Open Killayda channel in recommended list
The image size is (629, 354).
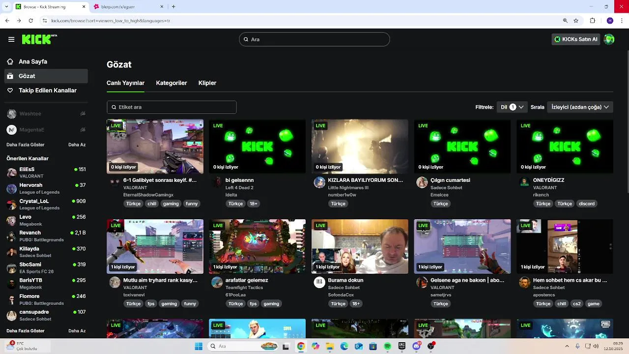46,252
